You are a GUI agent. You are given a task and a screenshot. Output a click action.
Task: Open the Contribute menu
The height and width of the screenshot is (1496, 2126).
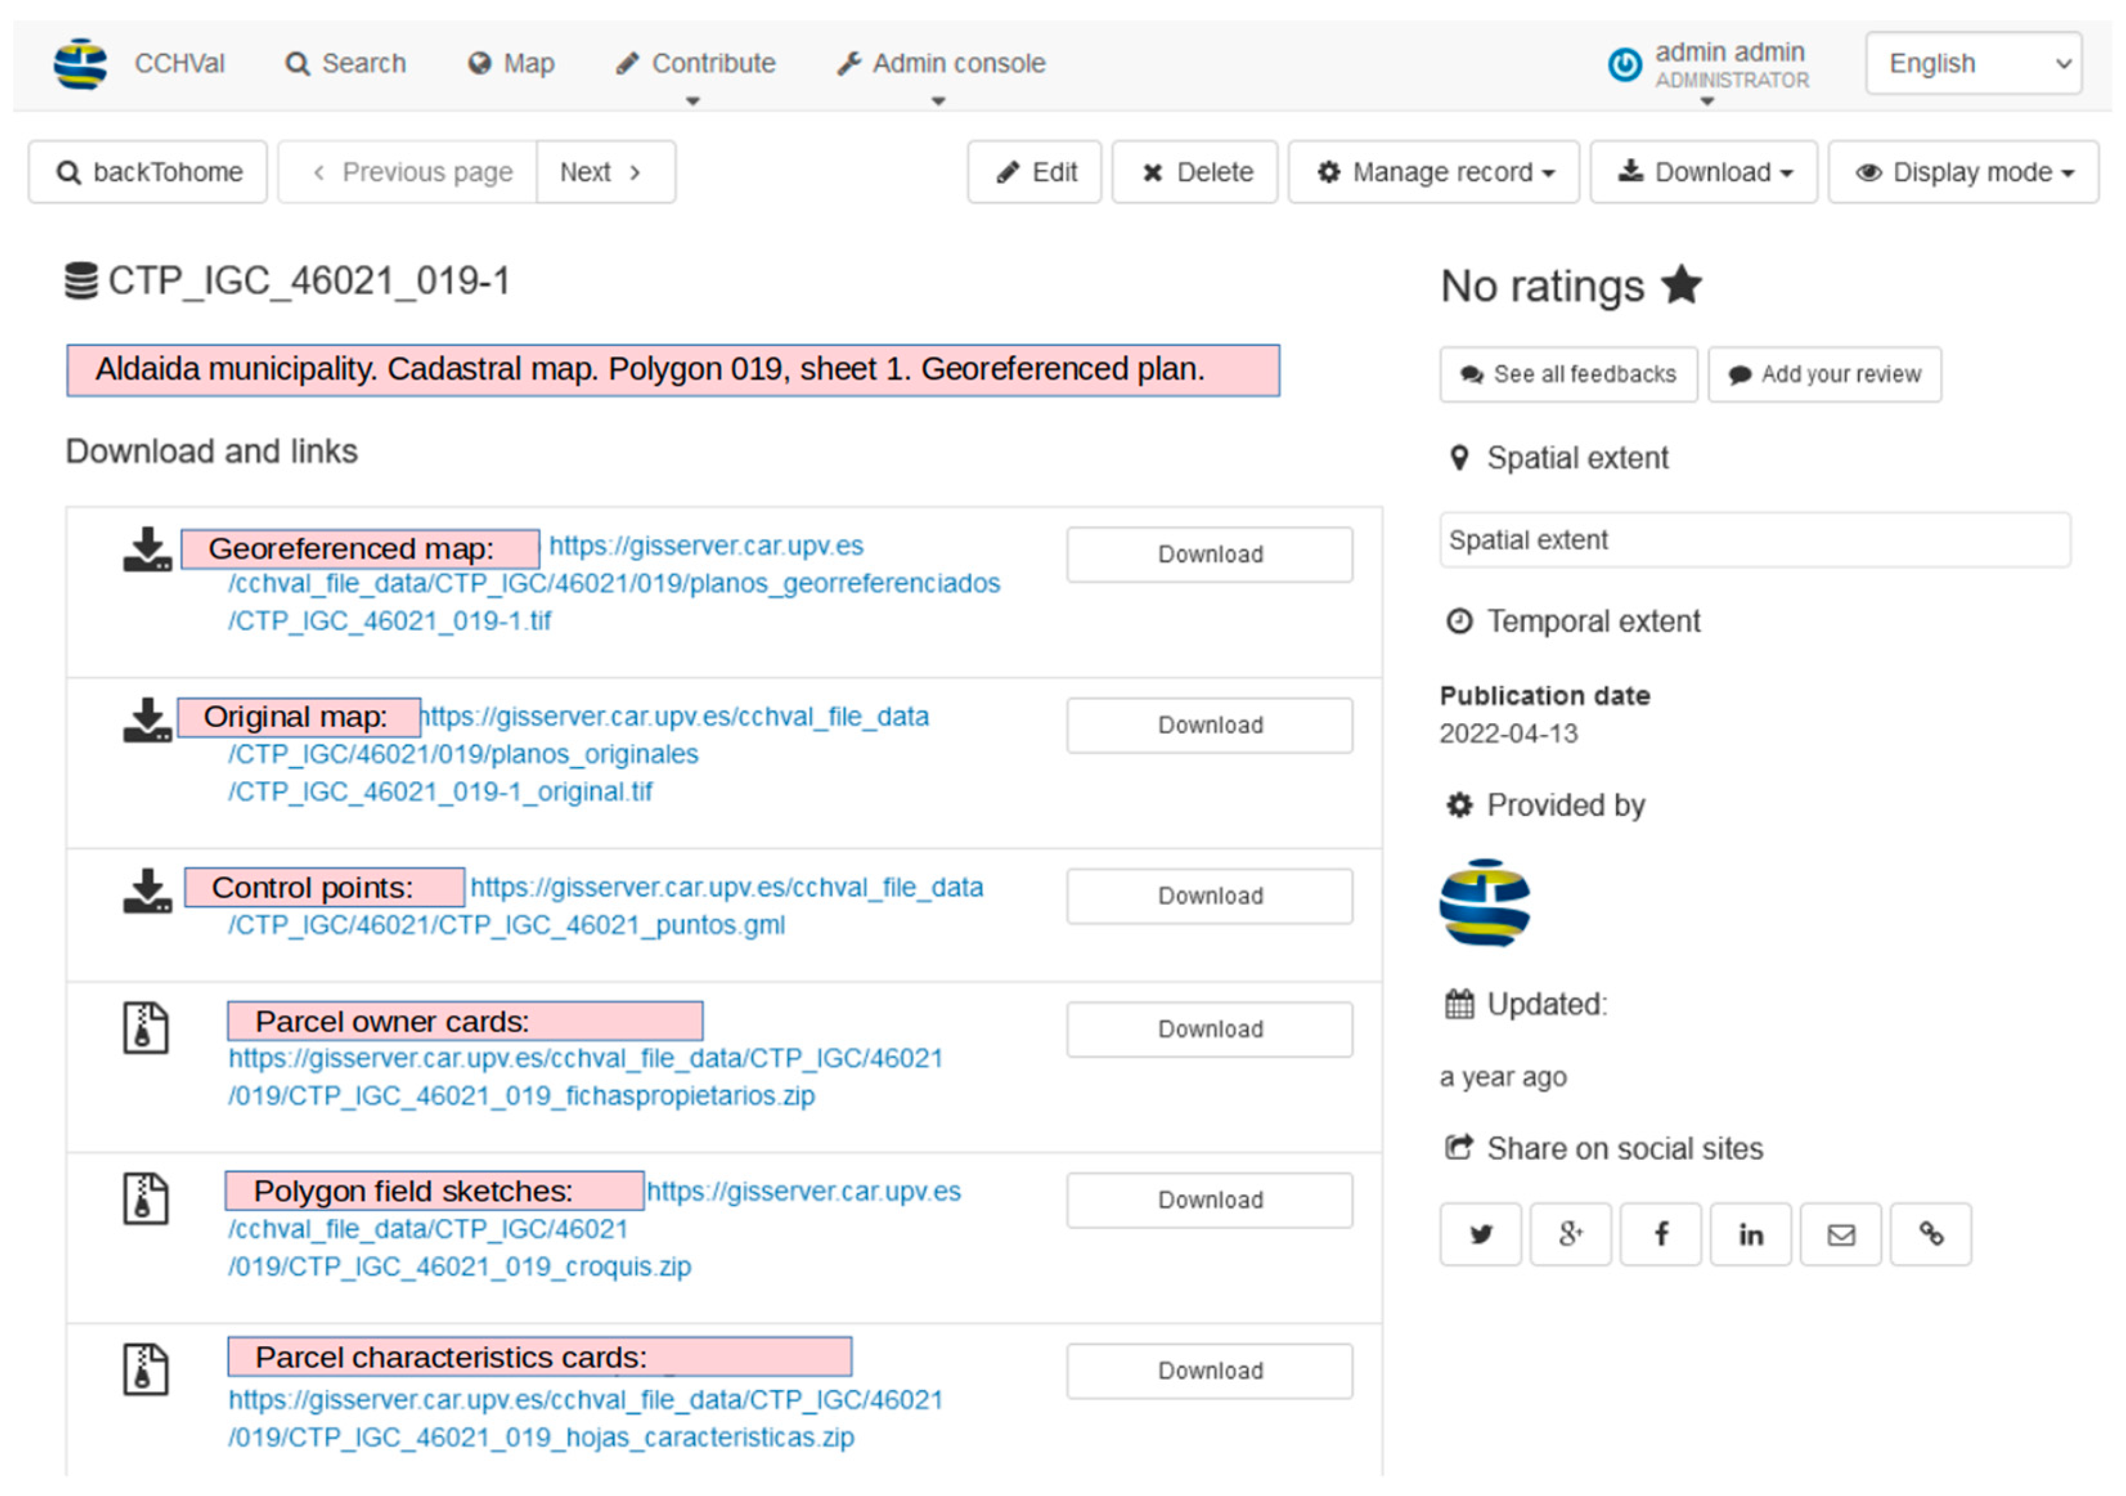[x=695, y=64]
